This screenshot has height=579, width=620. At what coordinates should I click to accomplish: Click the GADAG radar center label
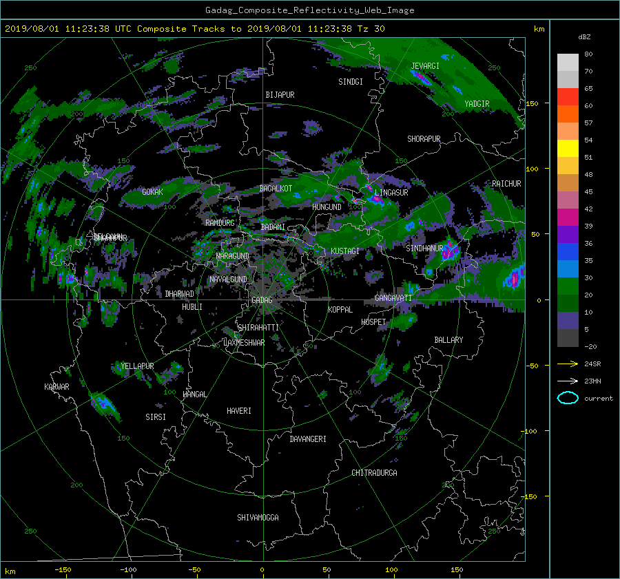click(x=262, y=300)
